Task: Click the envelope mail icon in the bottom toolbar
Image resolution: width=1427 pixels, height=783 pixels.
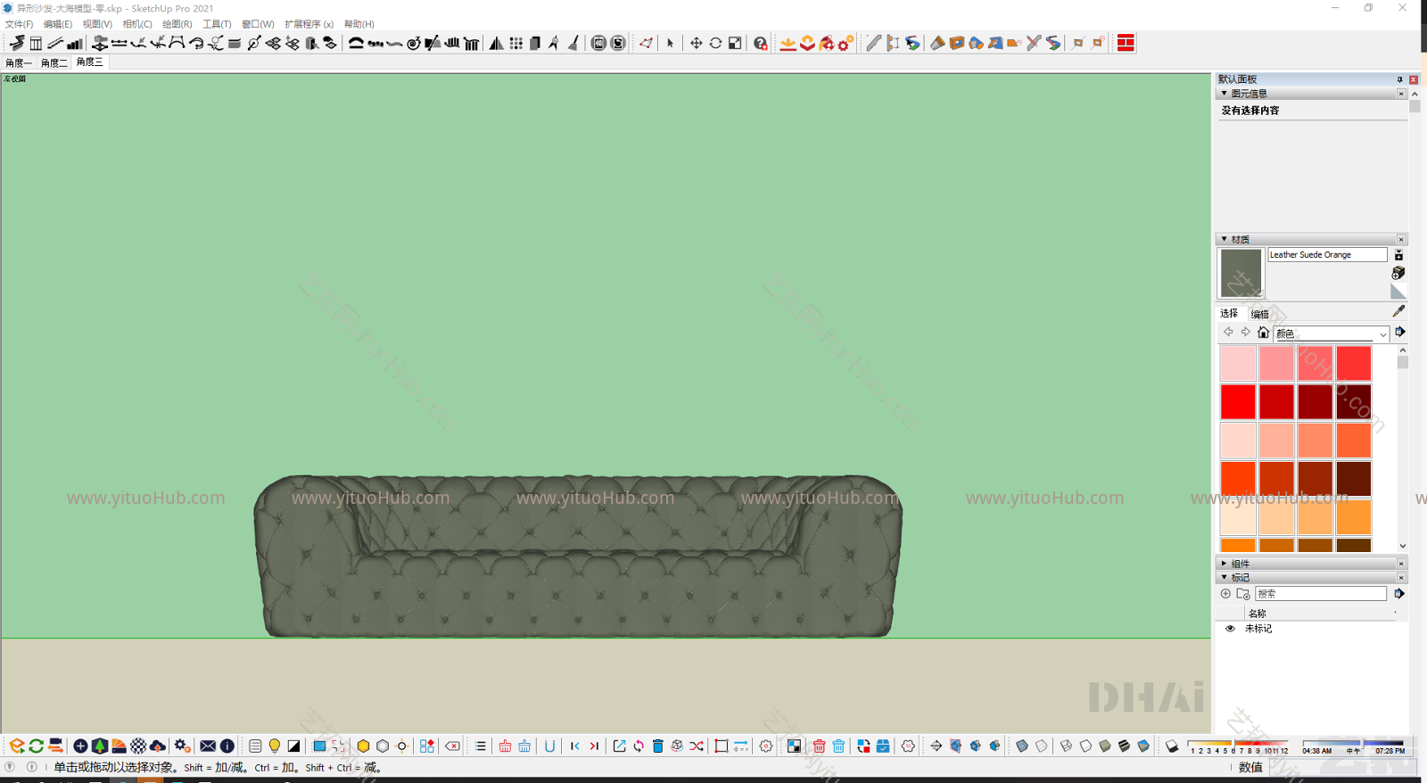Action: [208, 746]
